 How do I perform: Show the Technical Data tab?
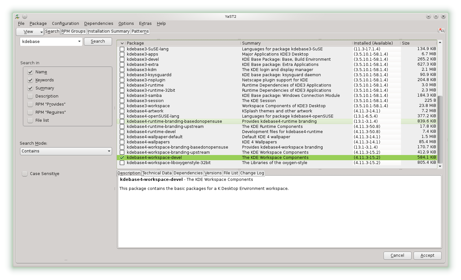click(157, 173)
